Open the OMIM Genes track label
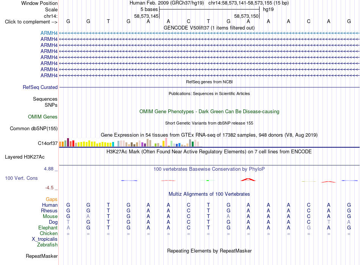 pos(43,117)
